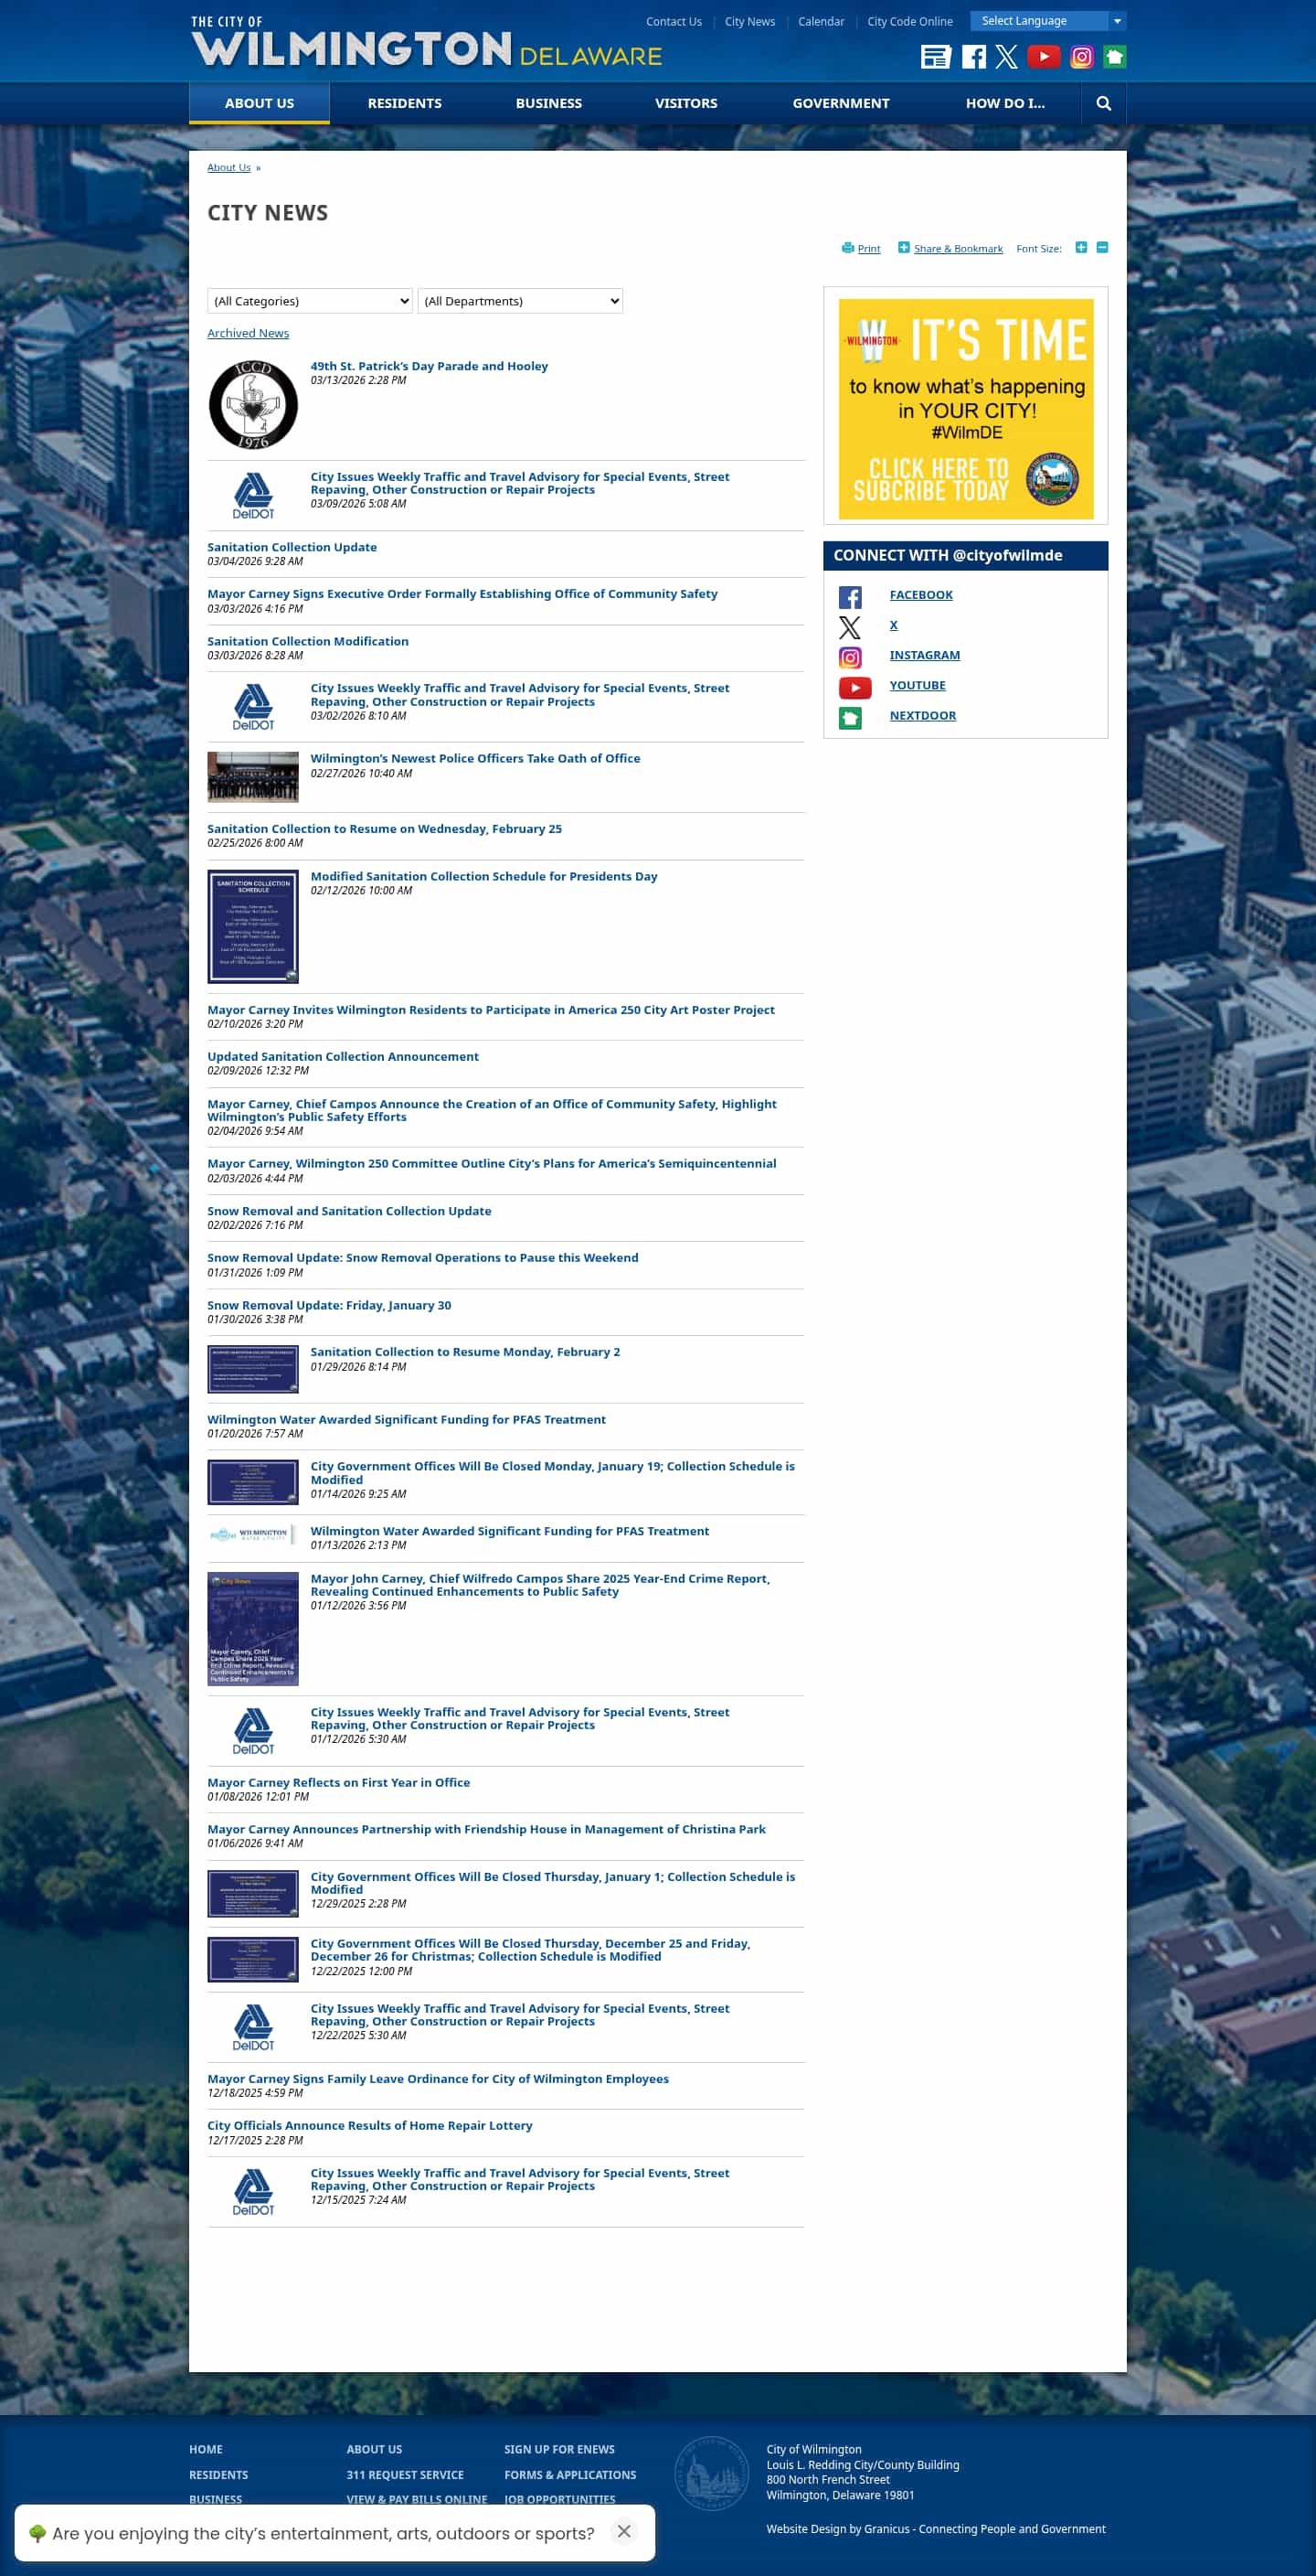
Task: Open the All Departments dropdown
Action: pos(520,301)
